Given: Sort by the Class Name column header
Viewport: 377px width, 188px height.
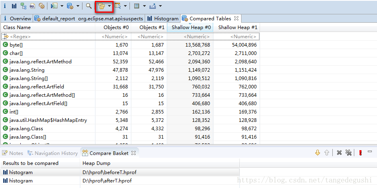Looking at the screenshot, I should [x=48, y=27].
